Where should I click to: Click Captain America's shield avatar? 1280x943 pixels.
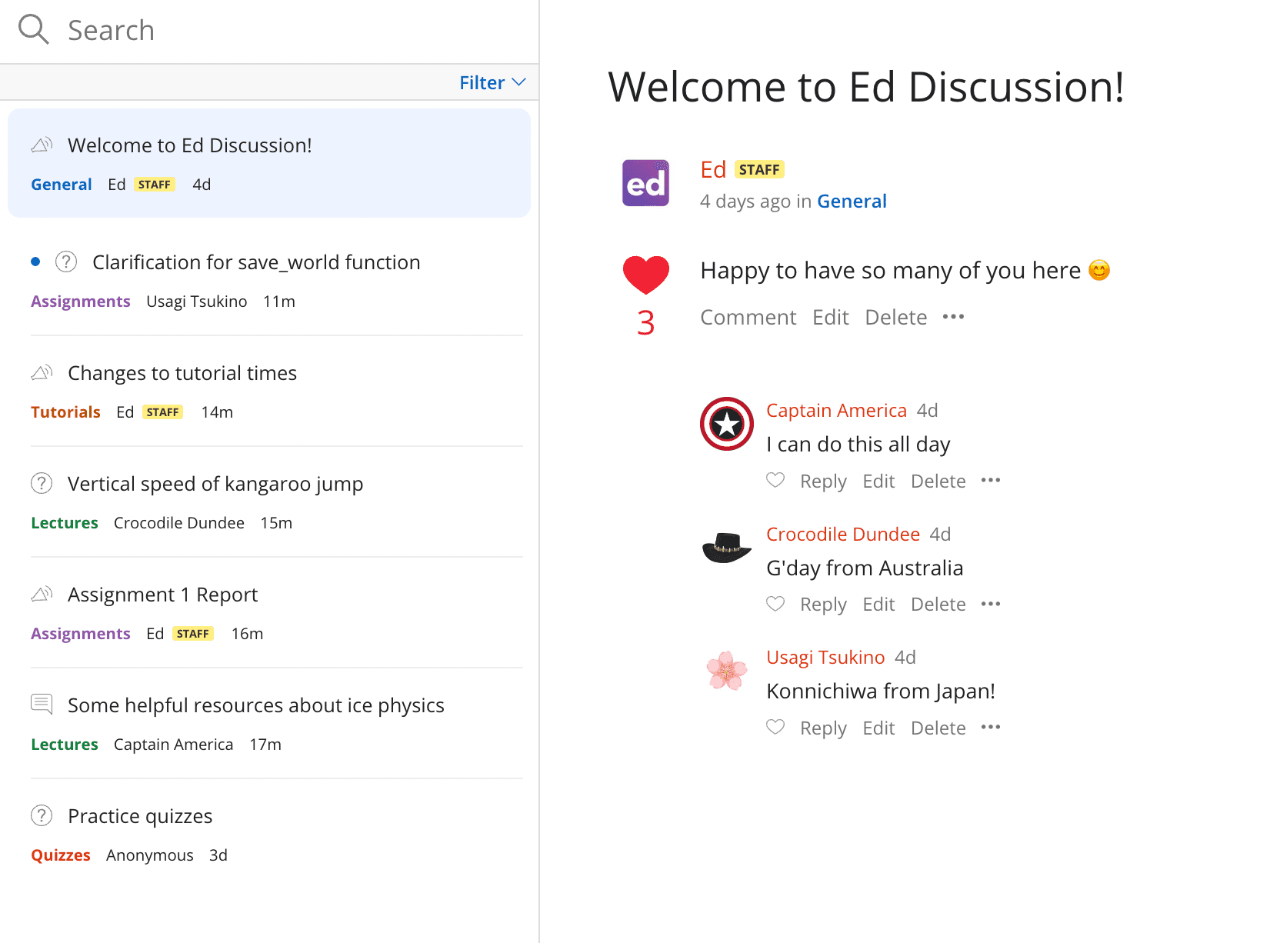click(726, 424)
